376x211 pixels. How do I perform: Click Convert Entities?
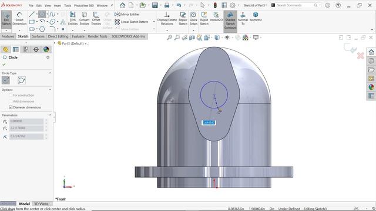point(85,18)
